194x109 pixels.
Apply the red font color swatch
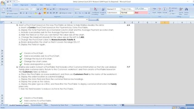coord(40,13)
